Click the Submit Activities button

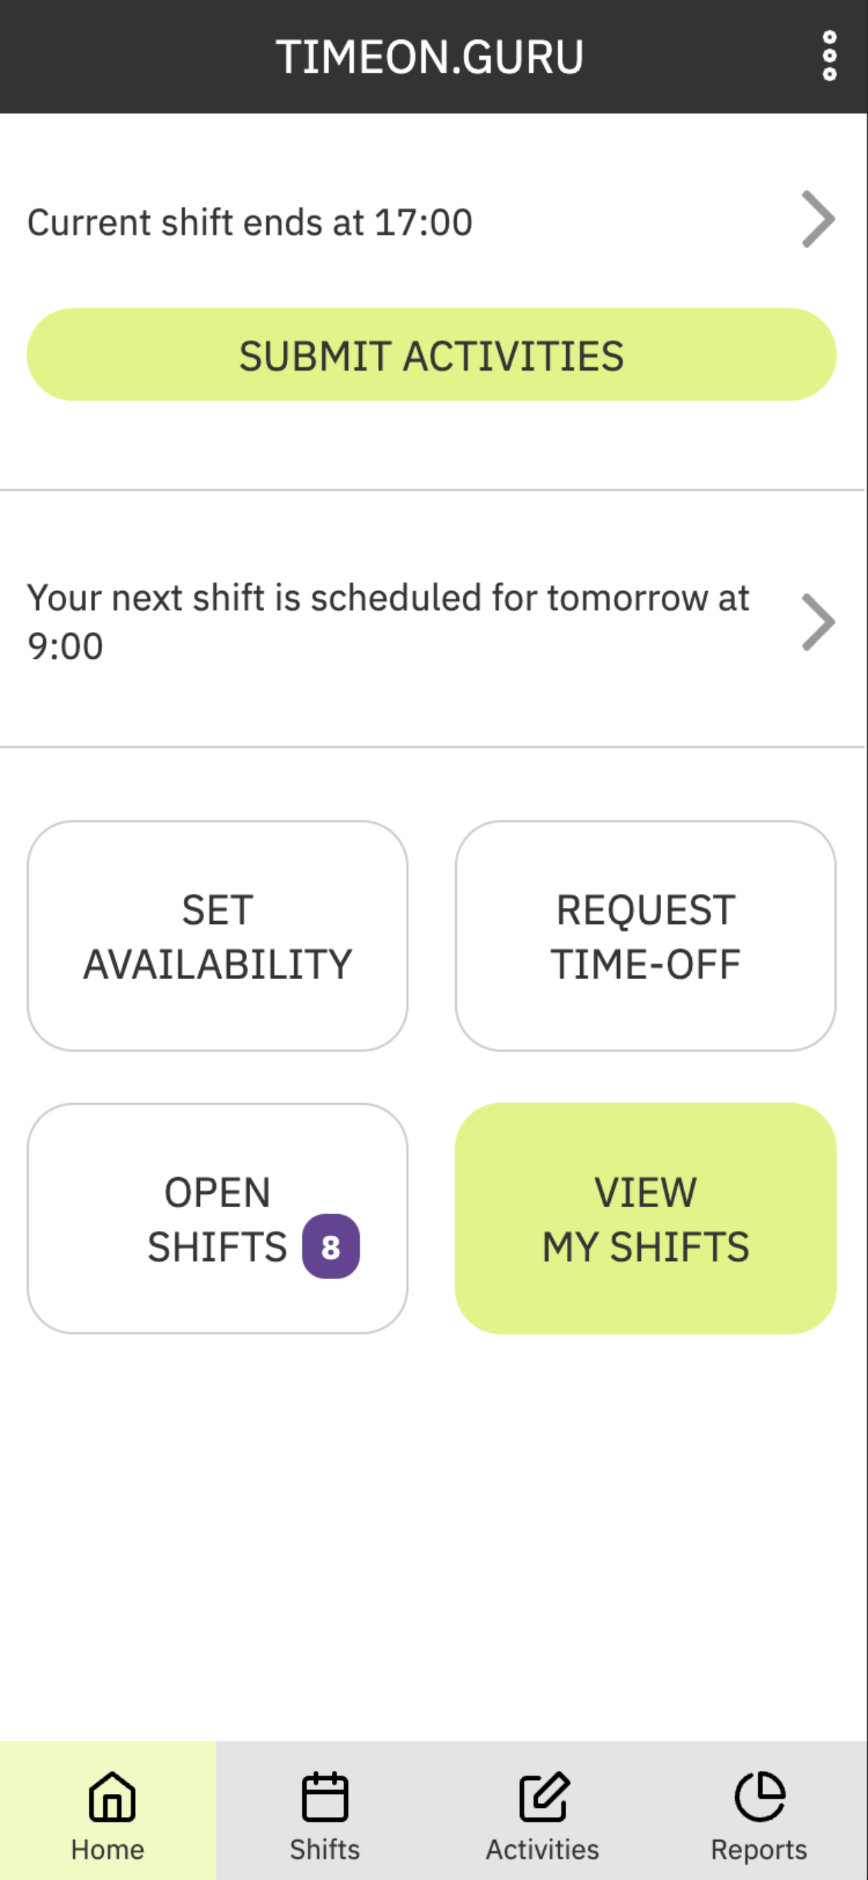click(431, 355)
